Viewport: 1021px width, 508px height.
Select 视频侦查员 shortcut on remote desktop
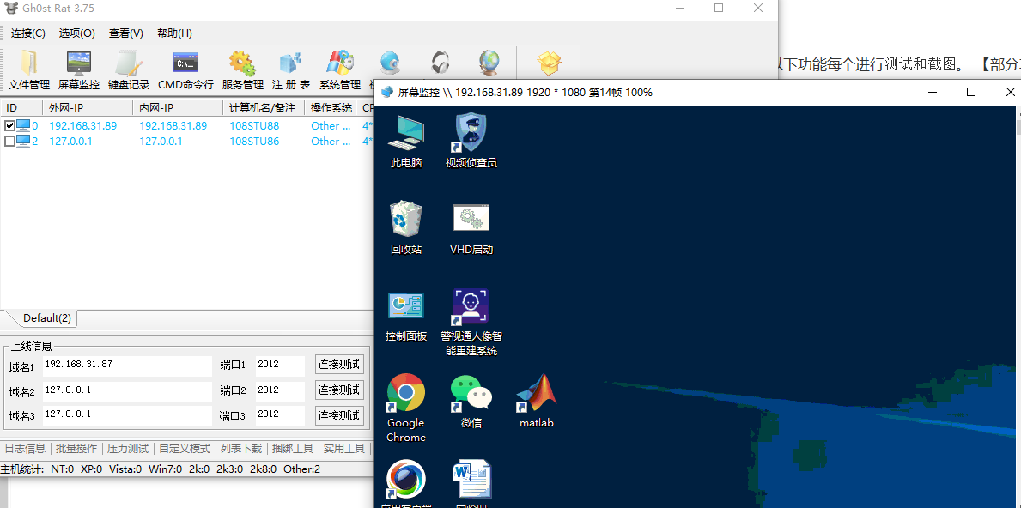click(471, 141)
